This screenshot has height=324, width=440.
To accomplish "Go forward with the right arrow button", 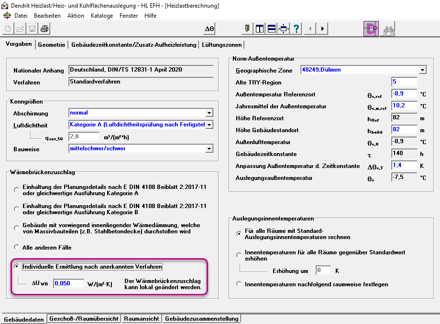I will (322, 29).
